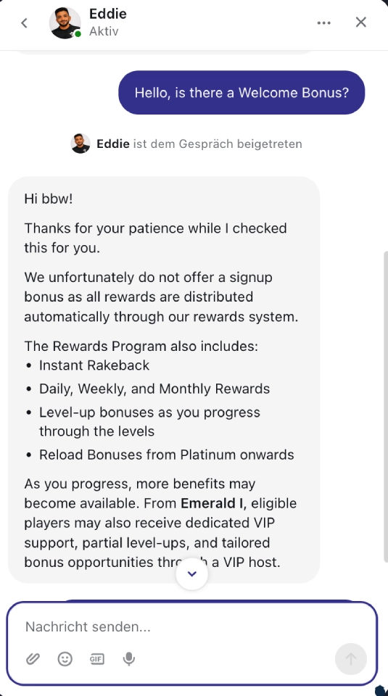Screen dimensions: 388x696
Task: Close the chat with the X icon
Action: [x=361, y=22]
